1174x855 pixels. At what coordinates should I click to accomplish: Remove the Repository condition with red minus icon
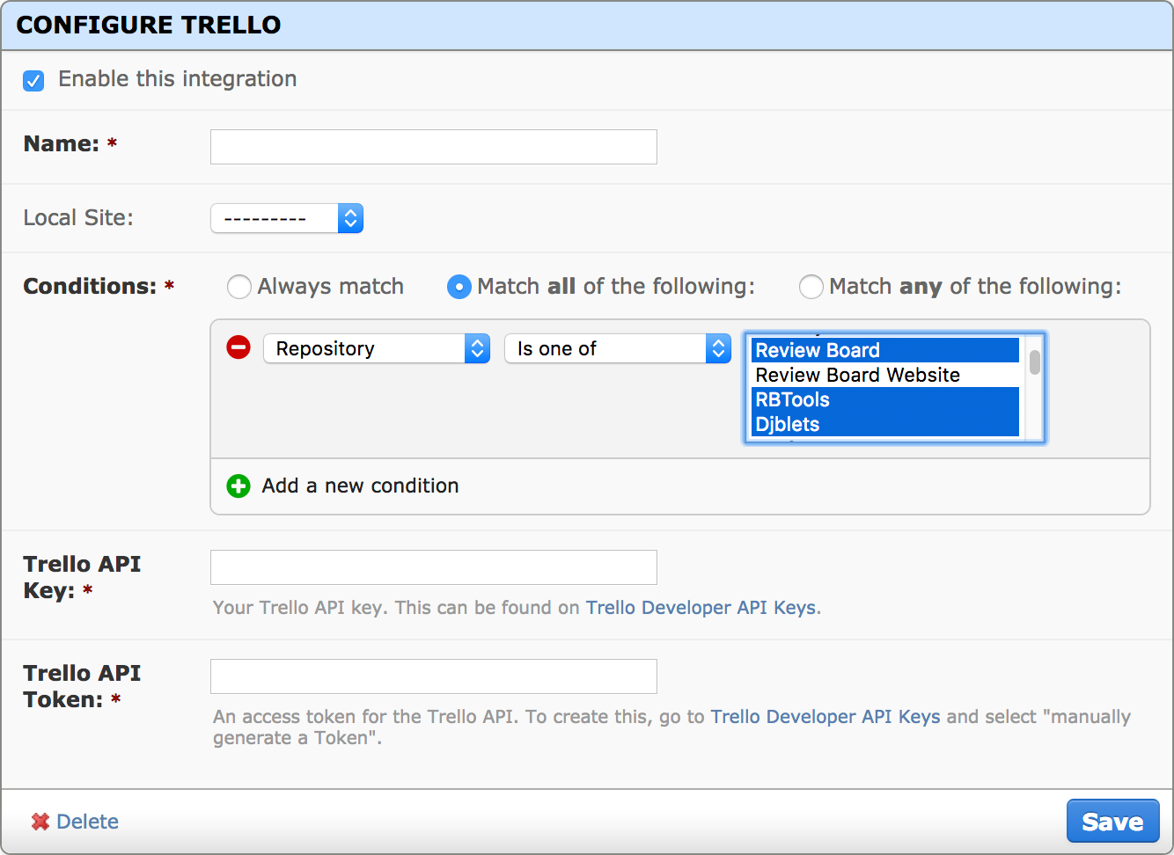coord(238,347)
